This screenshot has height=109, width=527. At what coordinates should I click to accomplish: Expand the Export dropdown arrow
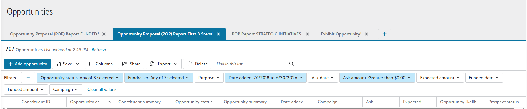pos(176,64)
